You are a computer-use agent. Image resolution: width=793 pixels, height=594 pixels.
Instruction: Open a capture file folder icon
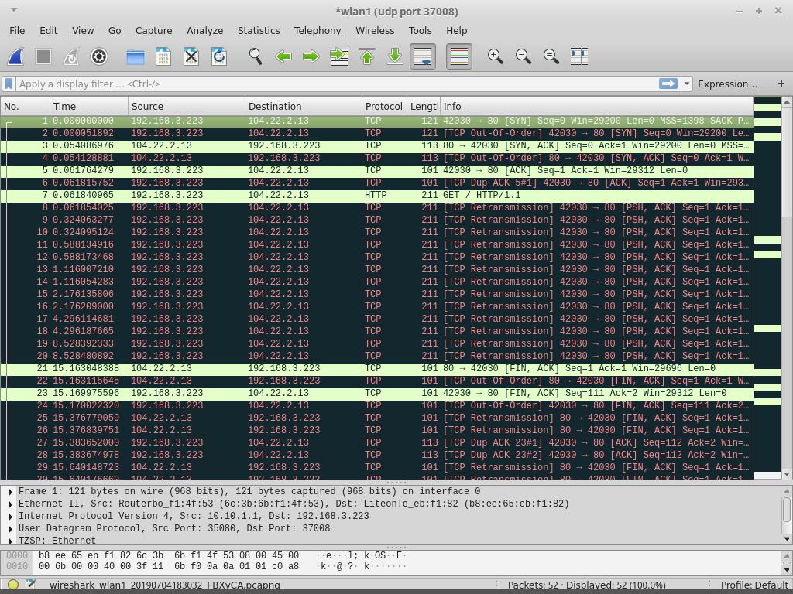point(136,56)
